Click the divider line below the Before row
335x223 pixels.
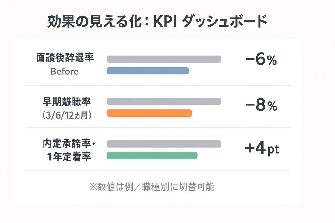click(x=157, y=86)
